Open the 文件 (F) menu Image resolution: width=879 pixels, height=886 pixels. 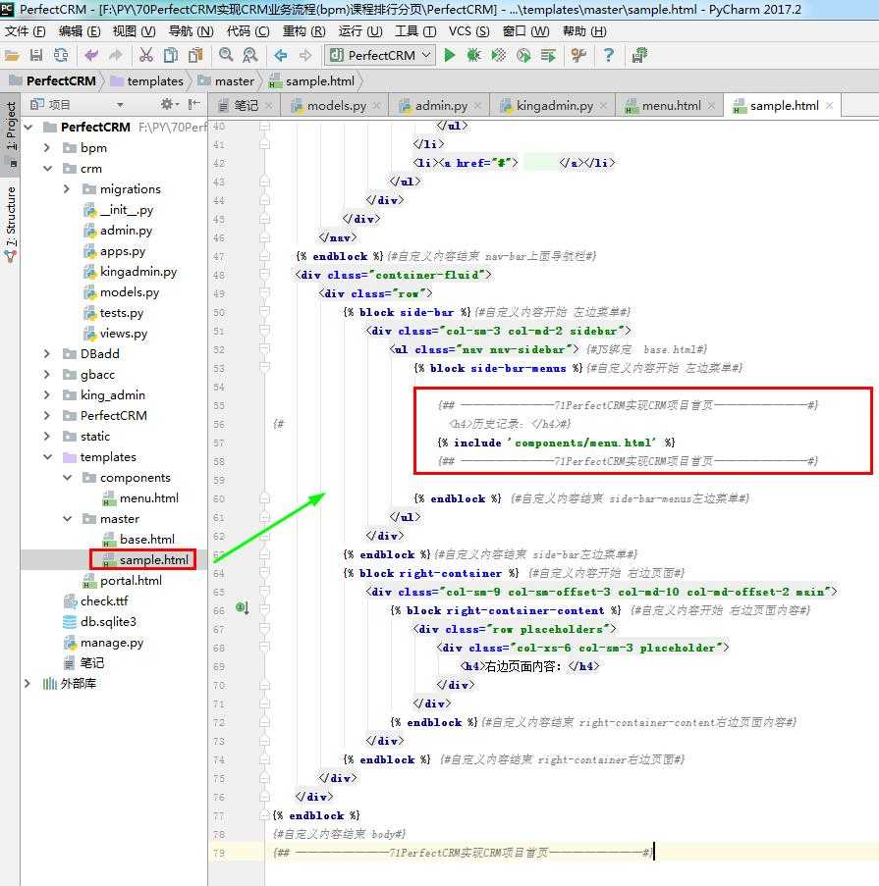26,31
